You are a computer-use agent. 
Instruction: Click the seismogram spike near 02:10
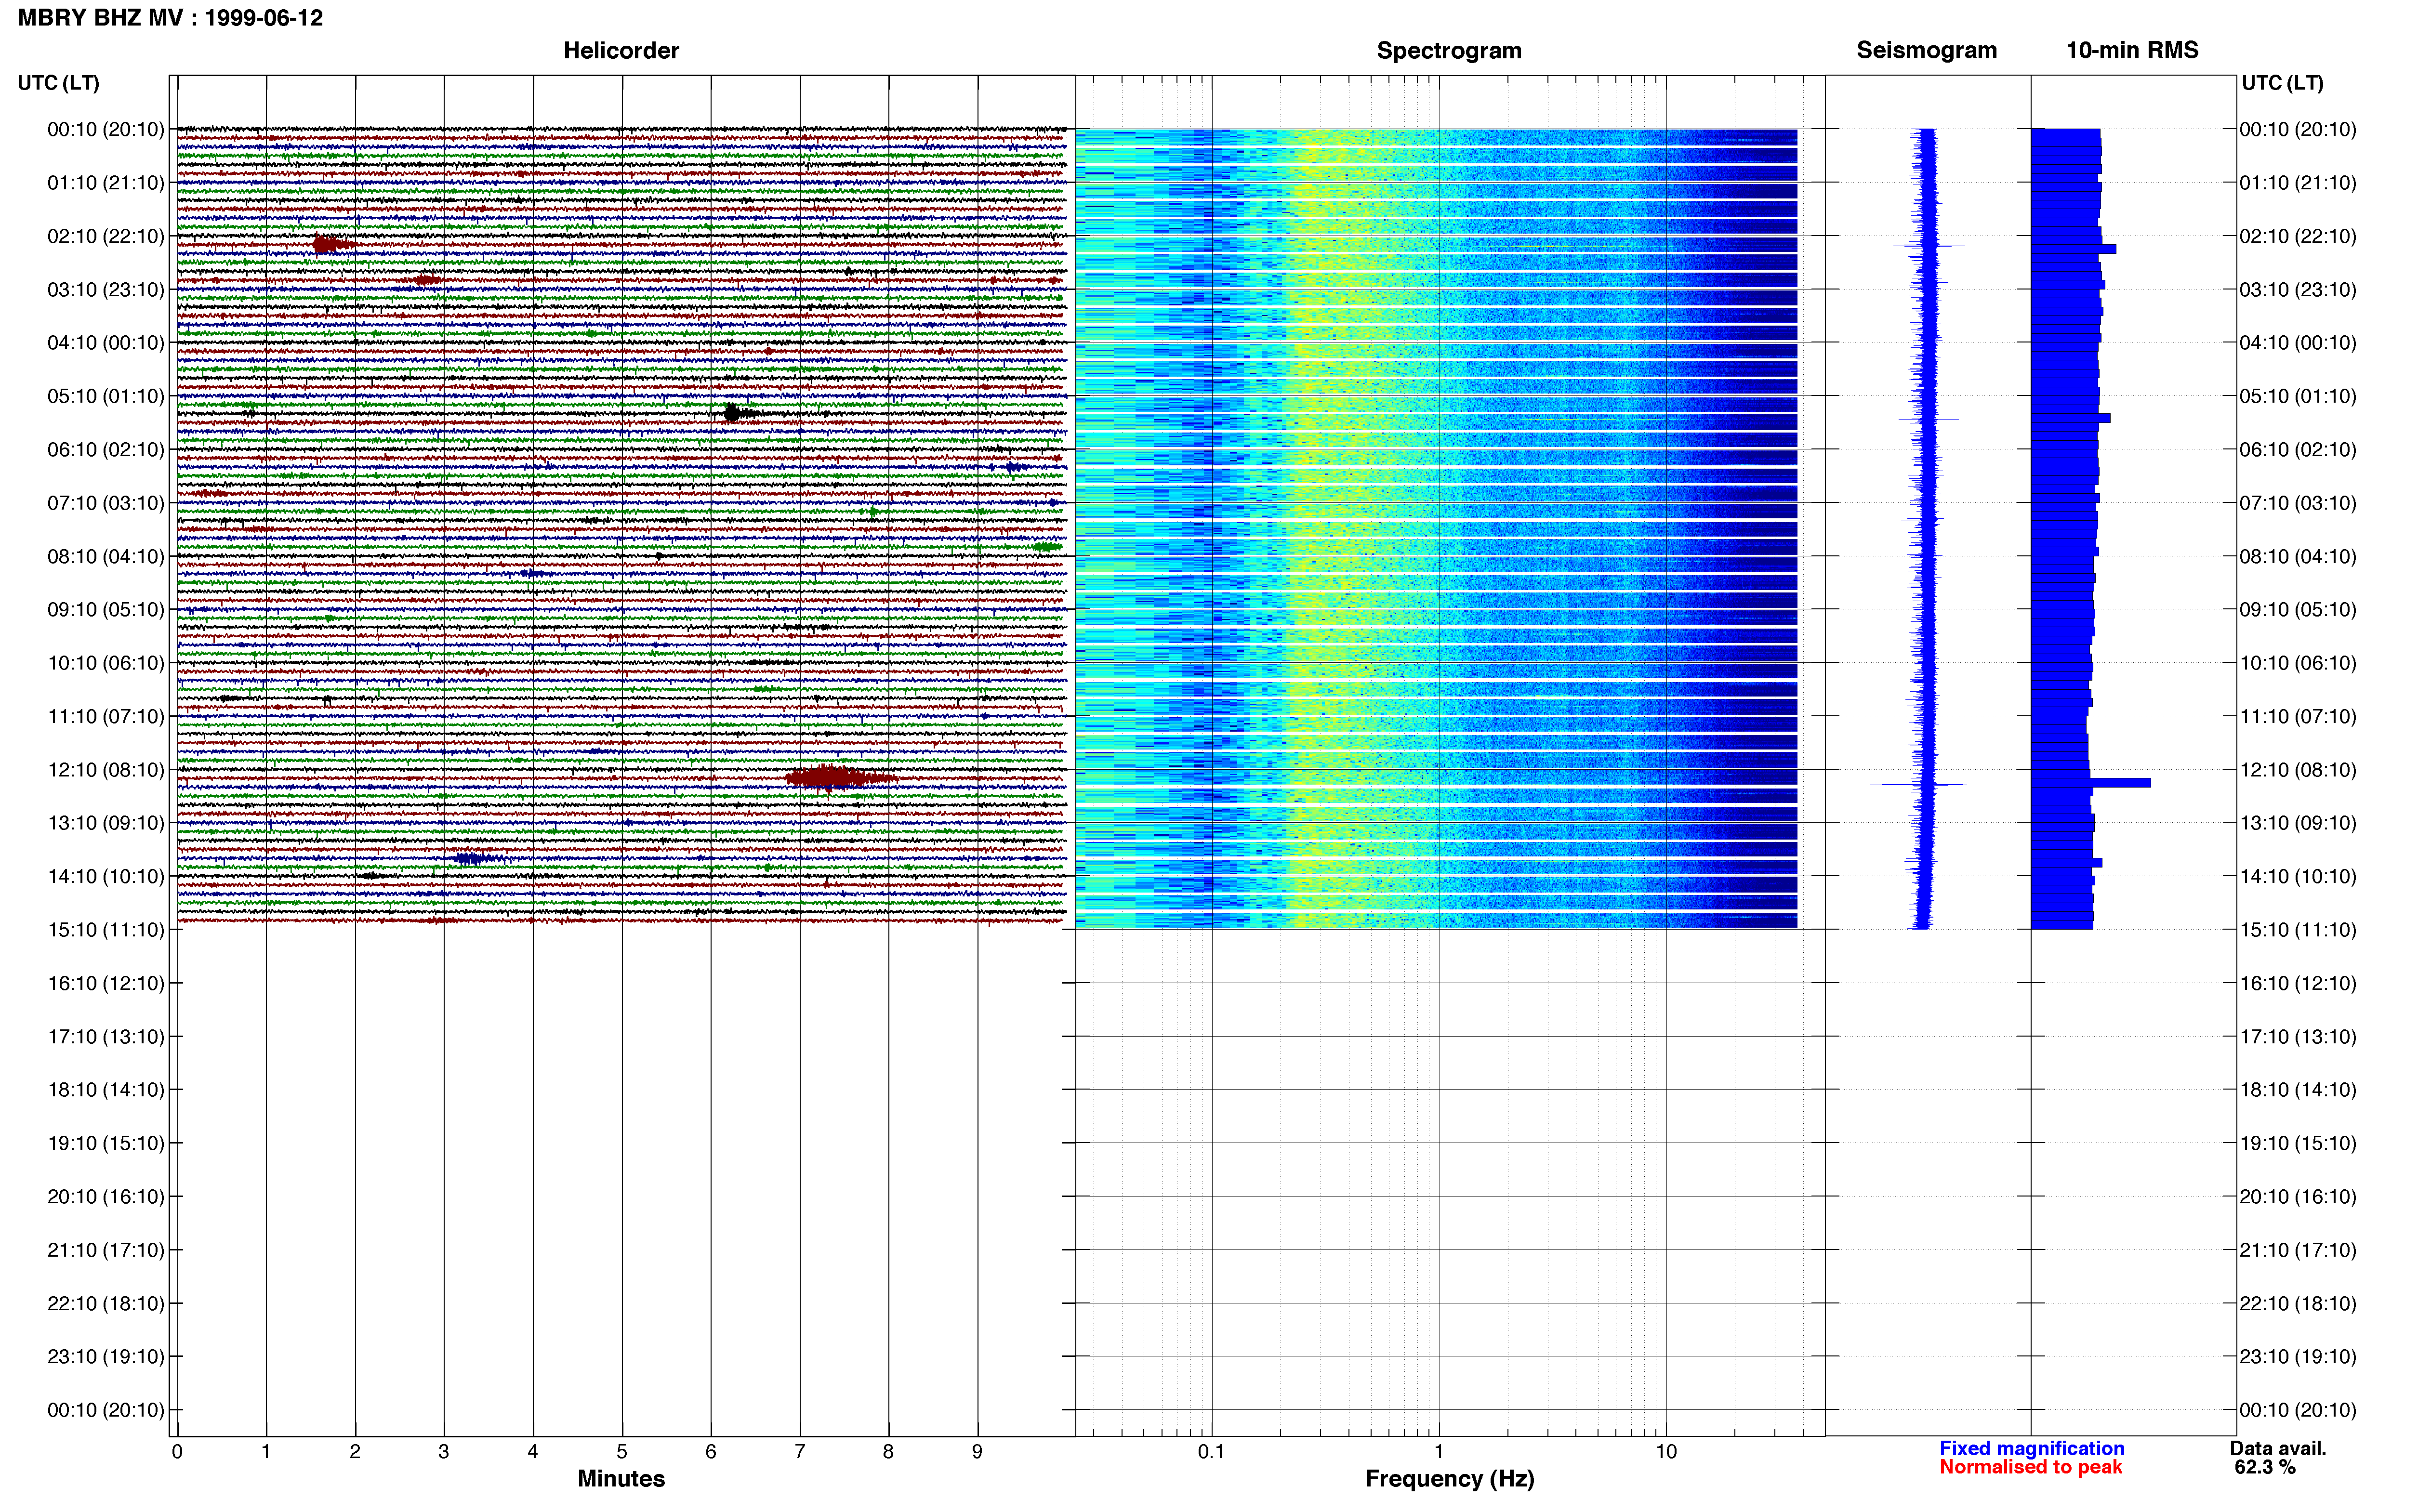coord(1928,245)
